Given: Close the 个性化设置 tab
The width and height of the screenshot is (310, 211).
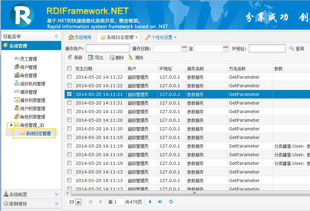Looking at the screenshot, I should click(175, 37).
